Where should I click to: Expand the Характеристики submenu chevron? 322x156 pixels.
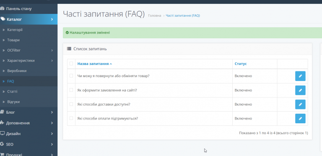tap(52, 60)
